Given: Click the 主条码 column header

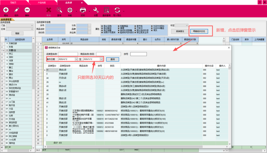Looking at the screenshot, I should pos(50,39).
